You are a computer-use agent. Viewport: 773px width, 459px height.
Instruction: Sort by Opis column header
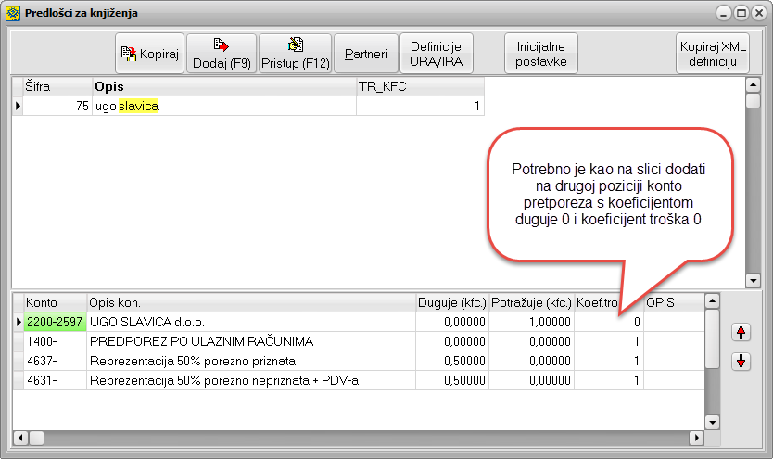coord(224,86)
